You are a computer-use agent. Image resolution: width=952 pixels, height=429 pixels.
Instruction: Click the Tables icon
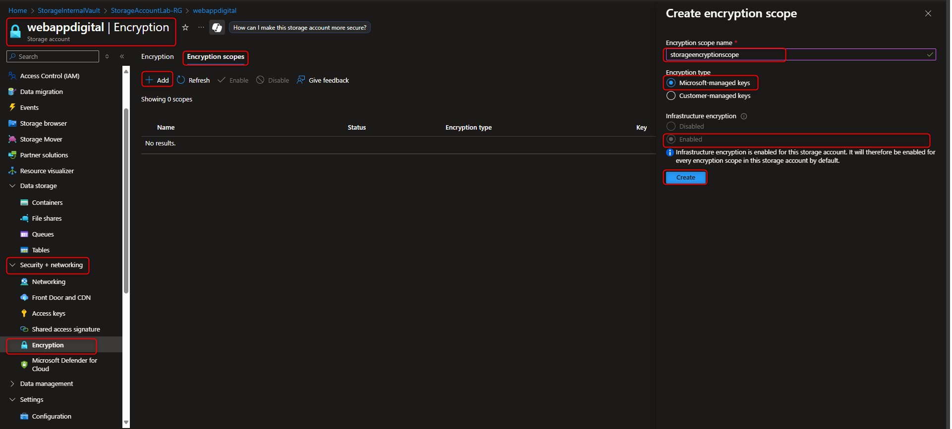[x=24, y=250]
